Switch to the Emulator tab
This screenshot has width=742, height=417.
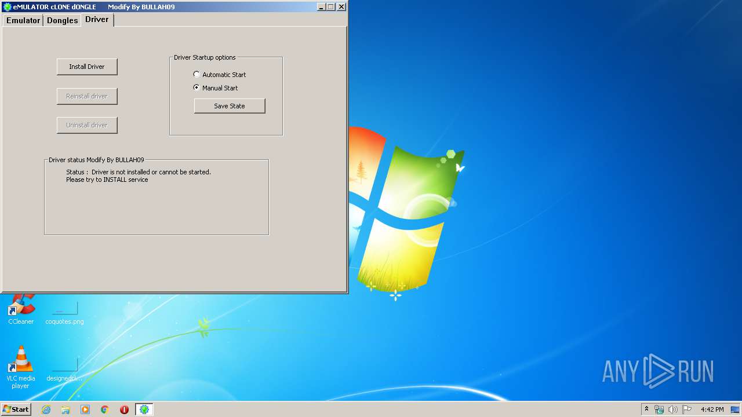23,20
